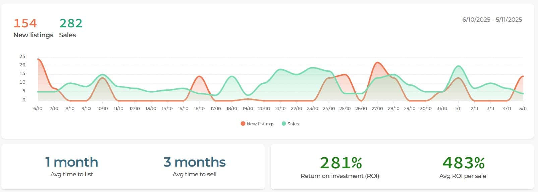The image size is (538, 192).
Task: Click the 6/10 x-axis date label
Action: pos(38,109)
